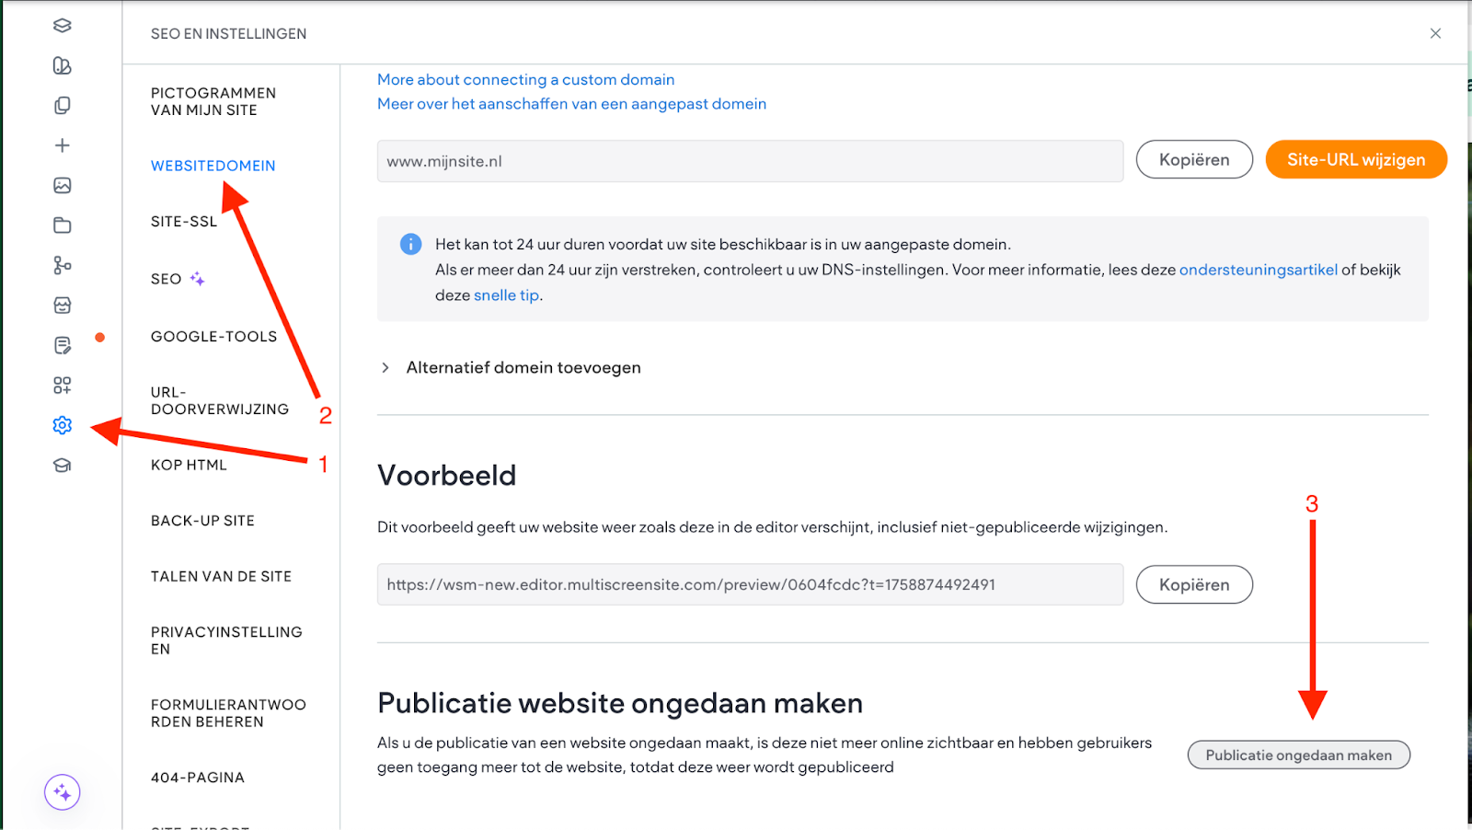
Task: Open GOOGLE-TOOLS settings section
Action: [213, 337]
